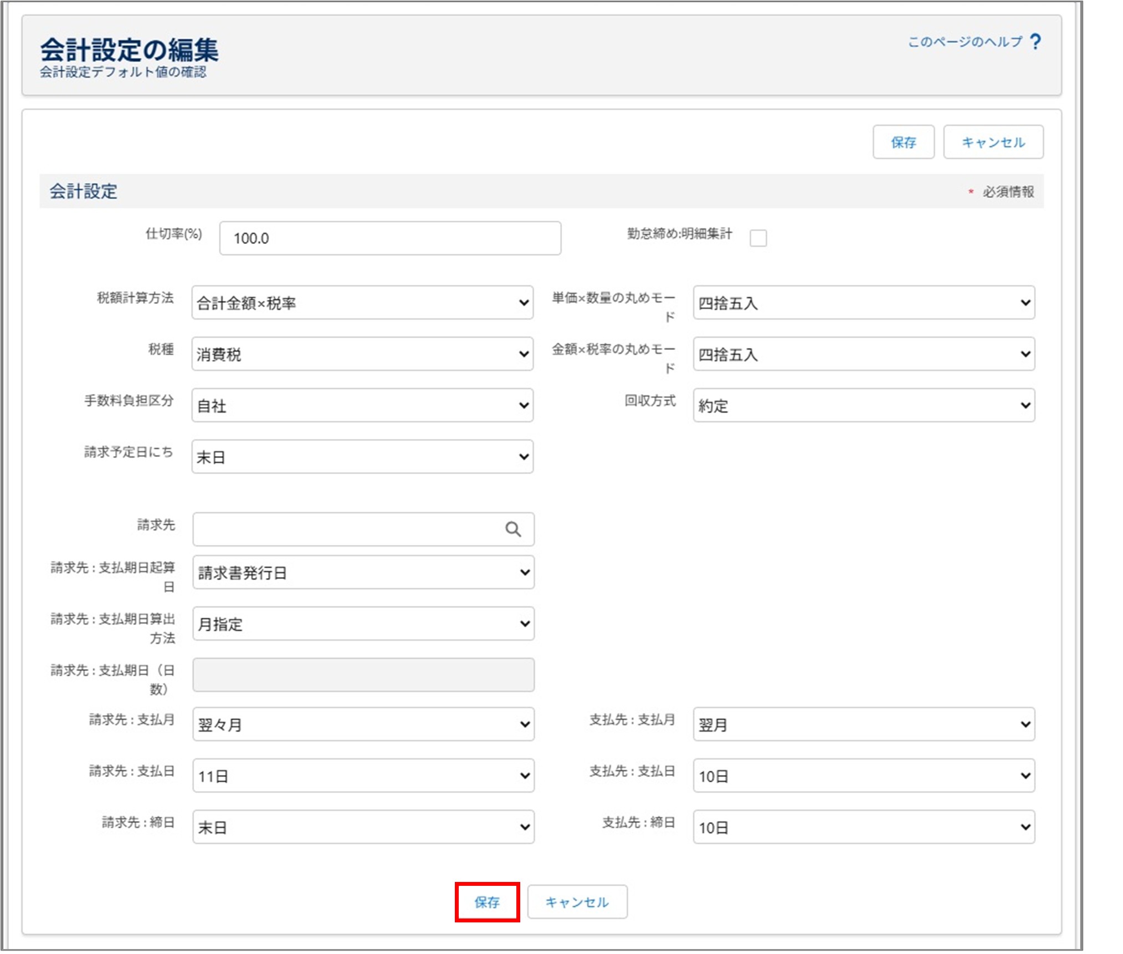Open the 請求先:締日 dropdown showing 末日
Viewport: 1123px width, 954px height.
click(x=362, y=827)
